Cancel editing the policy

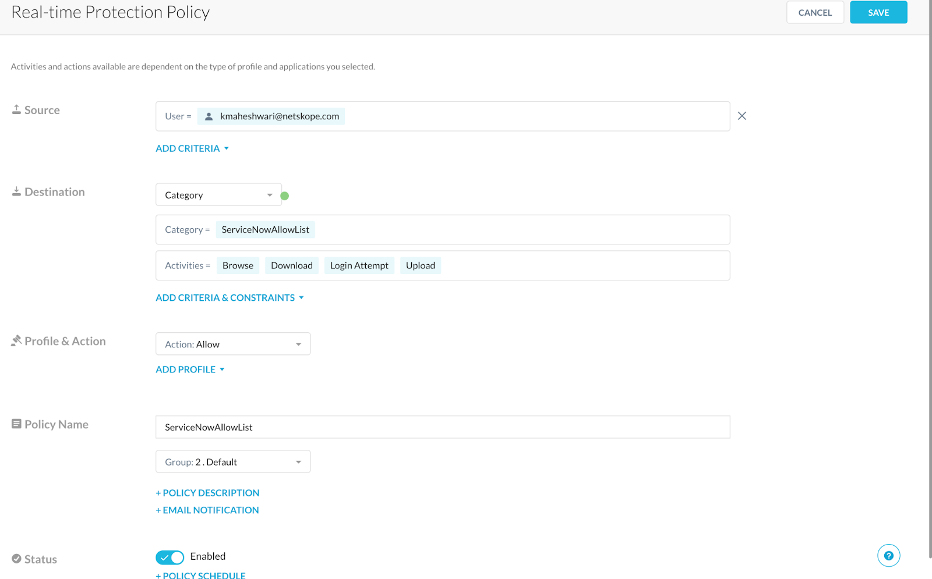pos(815,12)
